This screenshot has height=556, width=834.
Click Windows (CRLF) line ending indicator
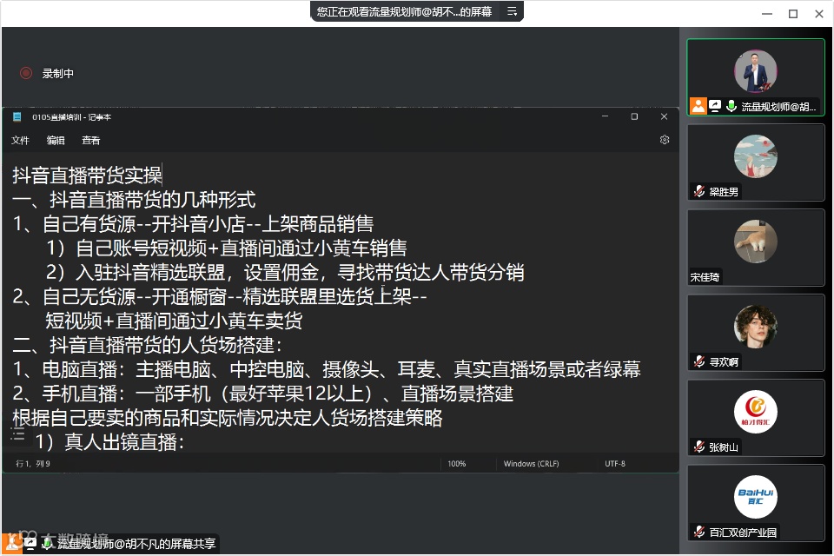[x=532, y=464]
